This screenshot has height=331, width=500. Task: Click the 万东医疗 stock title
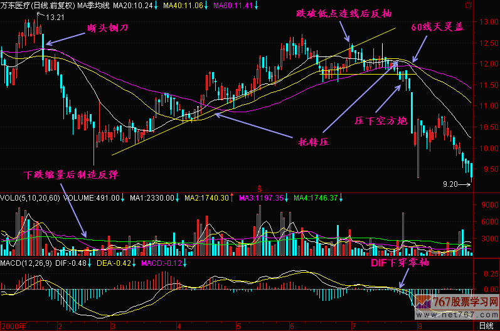pyautogui.click(x=16, y=6)
